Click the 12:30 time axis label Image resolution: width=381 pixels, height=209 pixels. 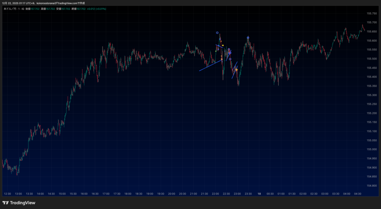[7, 194]
